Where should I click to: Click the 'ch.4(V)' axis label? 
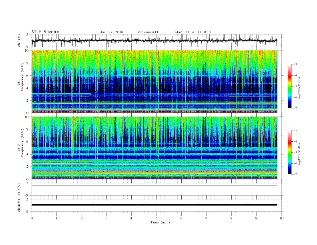point(19,205)
